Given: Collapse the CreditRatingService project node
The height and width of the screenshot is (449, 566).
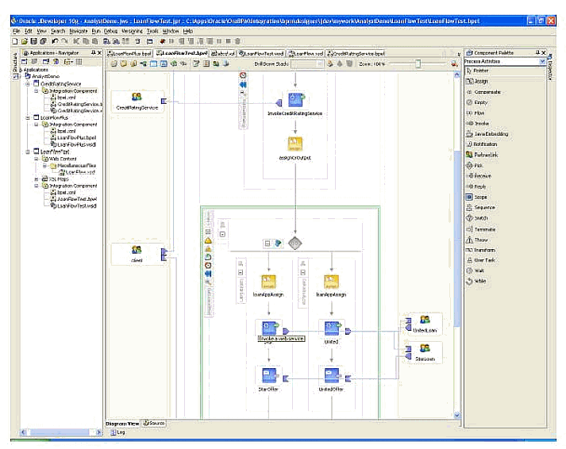Looking at the screenshot, I should click(x=29, y=83).
